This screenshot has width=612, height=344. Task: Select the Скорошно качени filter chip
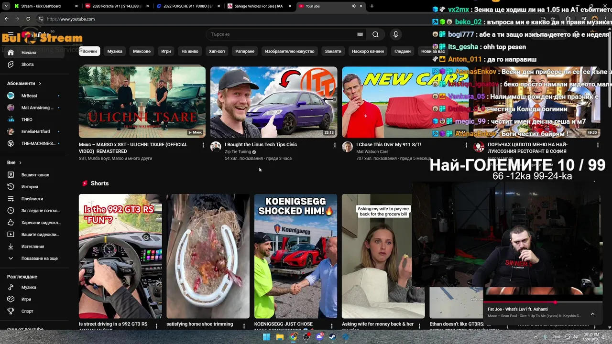point(368,51)
